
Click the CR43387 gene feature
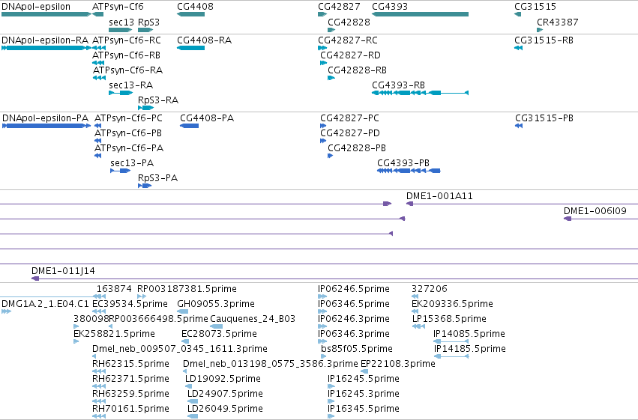(x=540, y=30)
